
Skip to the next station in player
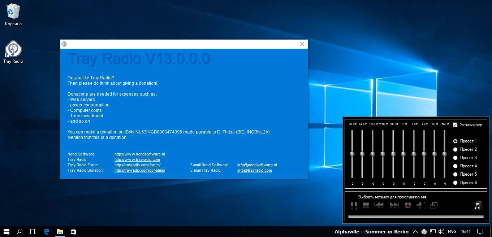point(394,205)
